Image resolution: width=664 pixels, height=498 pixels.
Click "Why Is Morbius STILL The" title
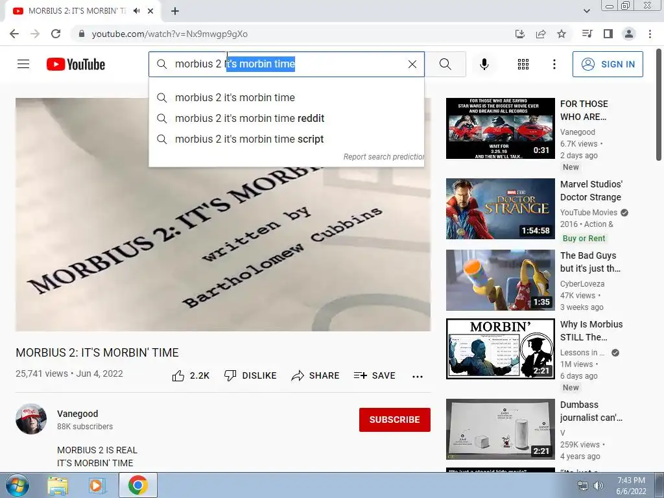tap(591, 331)
